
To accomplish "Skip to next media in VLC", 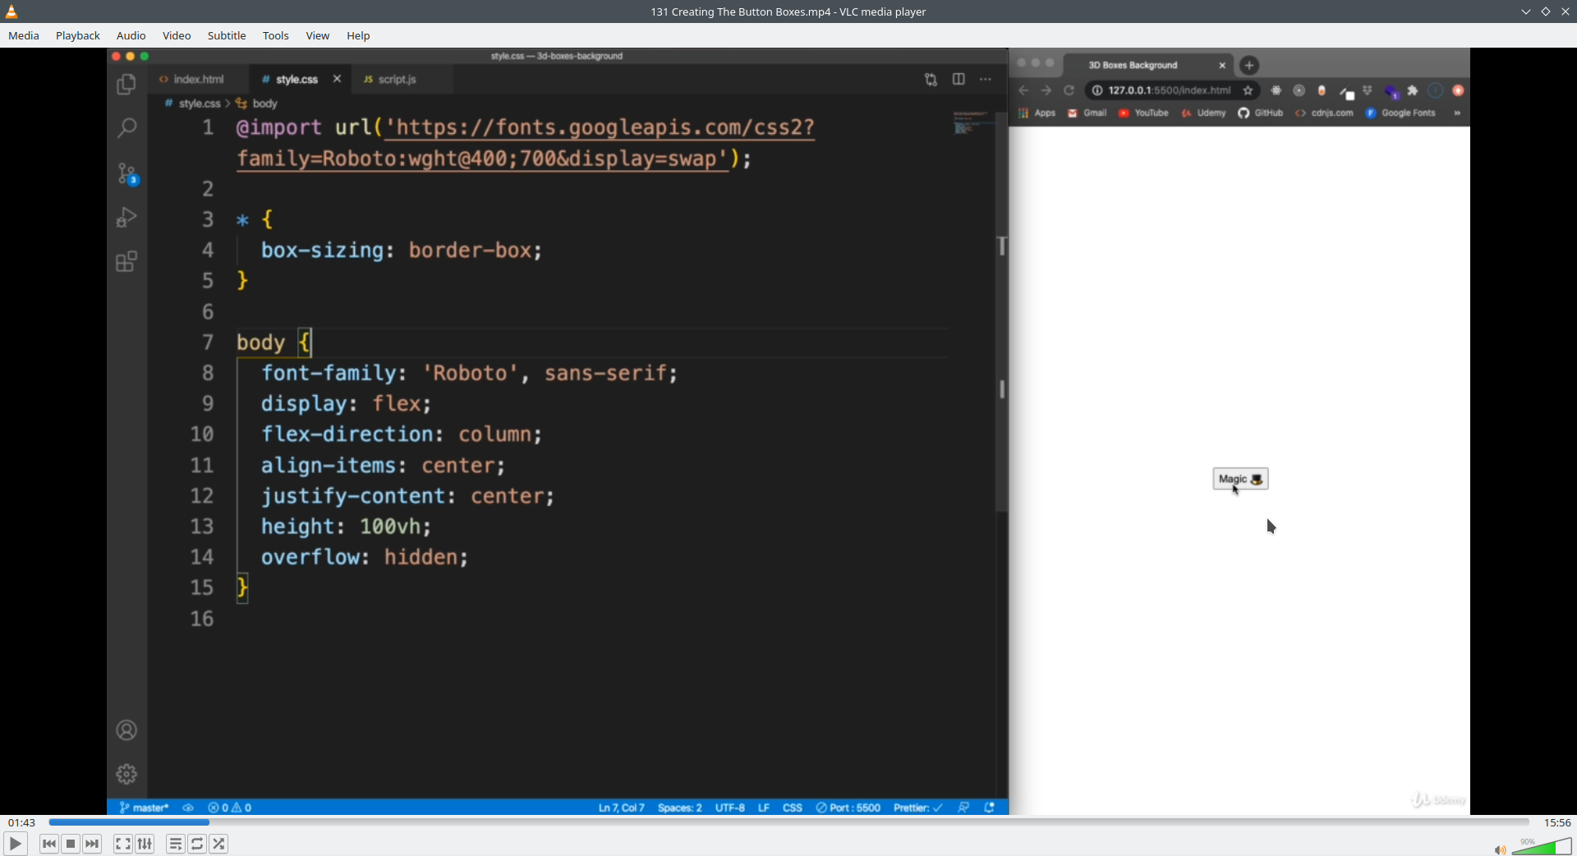I will coord(92,844).
